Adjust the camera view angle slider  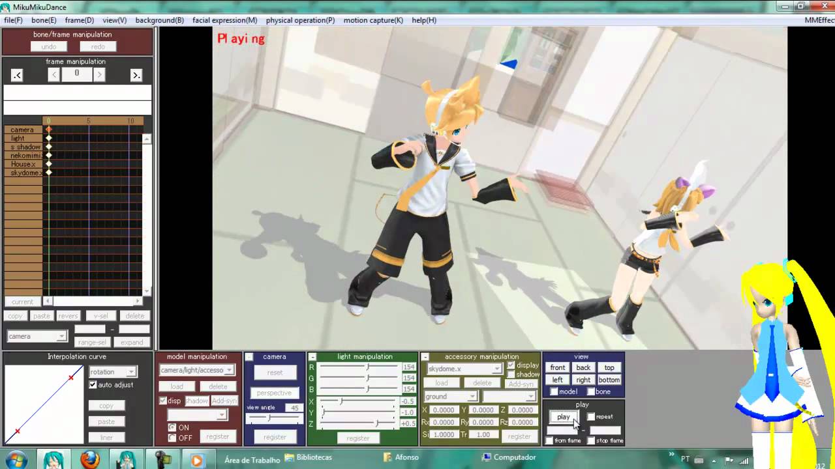point(269,418)
